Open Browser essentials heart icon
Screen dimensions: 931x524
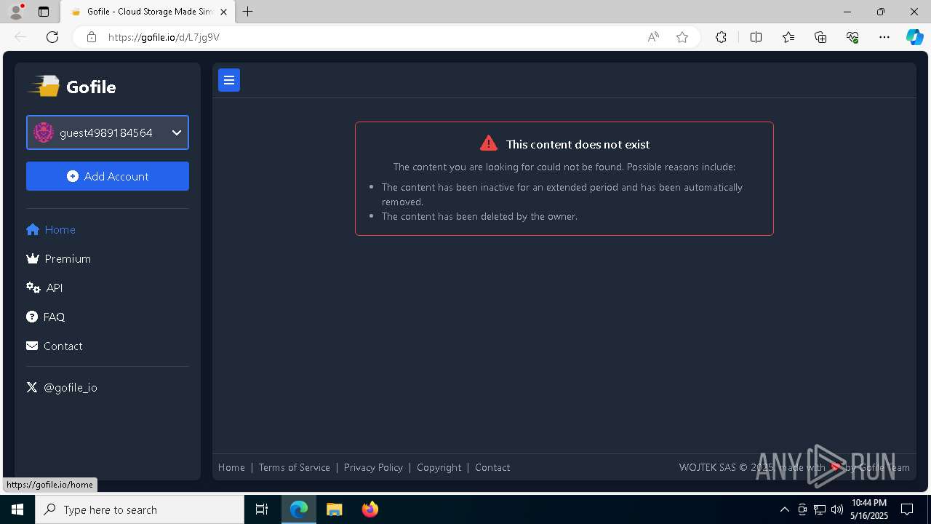852,37
